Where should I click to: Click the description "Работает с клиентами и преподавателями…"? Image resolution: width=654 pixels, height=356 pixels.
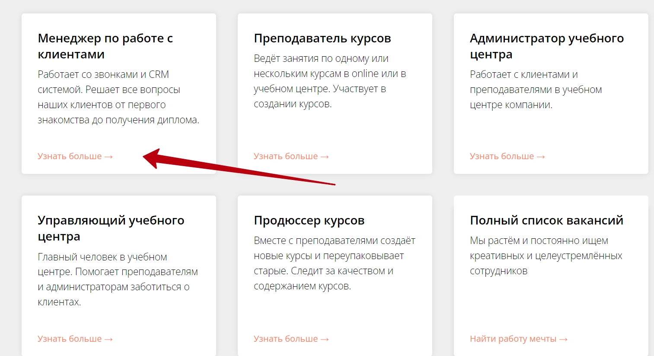point(536,90)
